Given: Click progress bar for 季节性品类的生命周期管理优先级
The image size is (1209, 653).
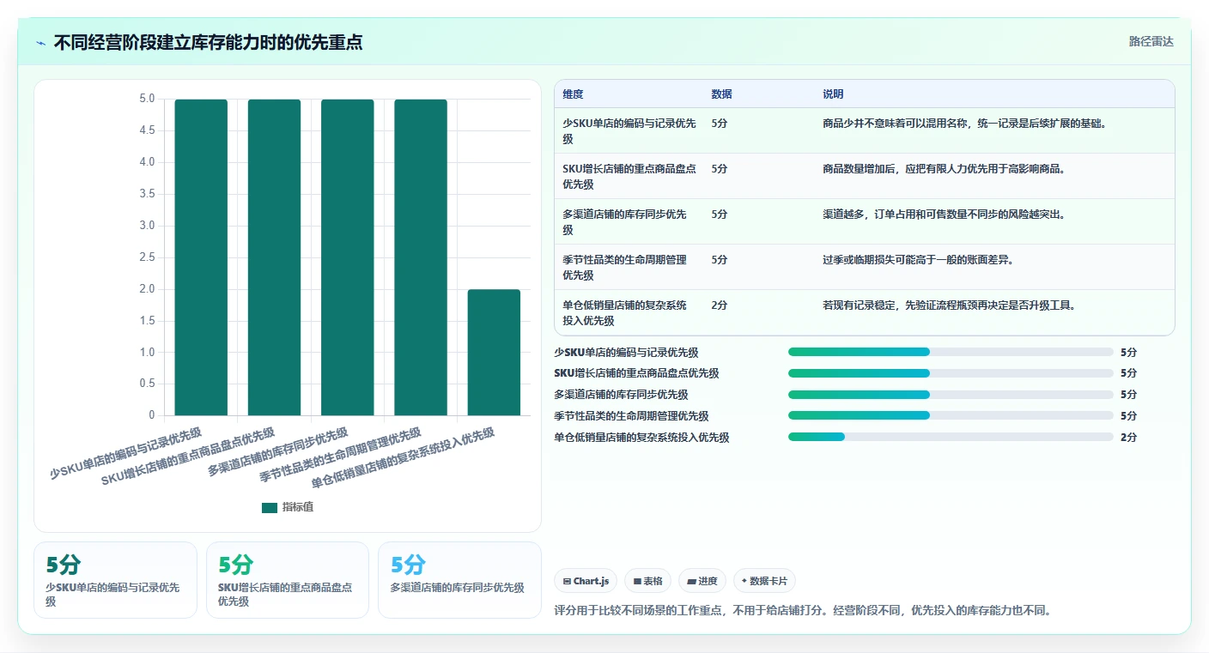Looking at the screenshot, I should click(951, 415).
